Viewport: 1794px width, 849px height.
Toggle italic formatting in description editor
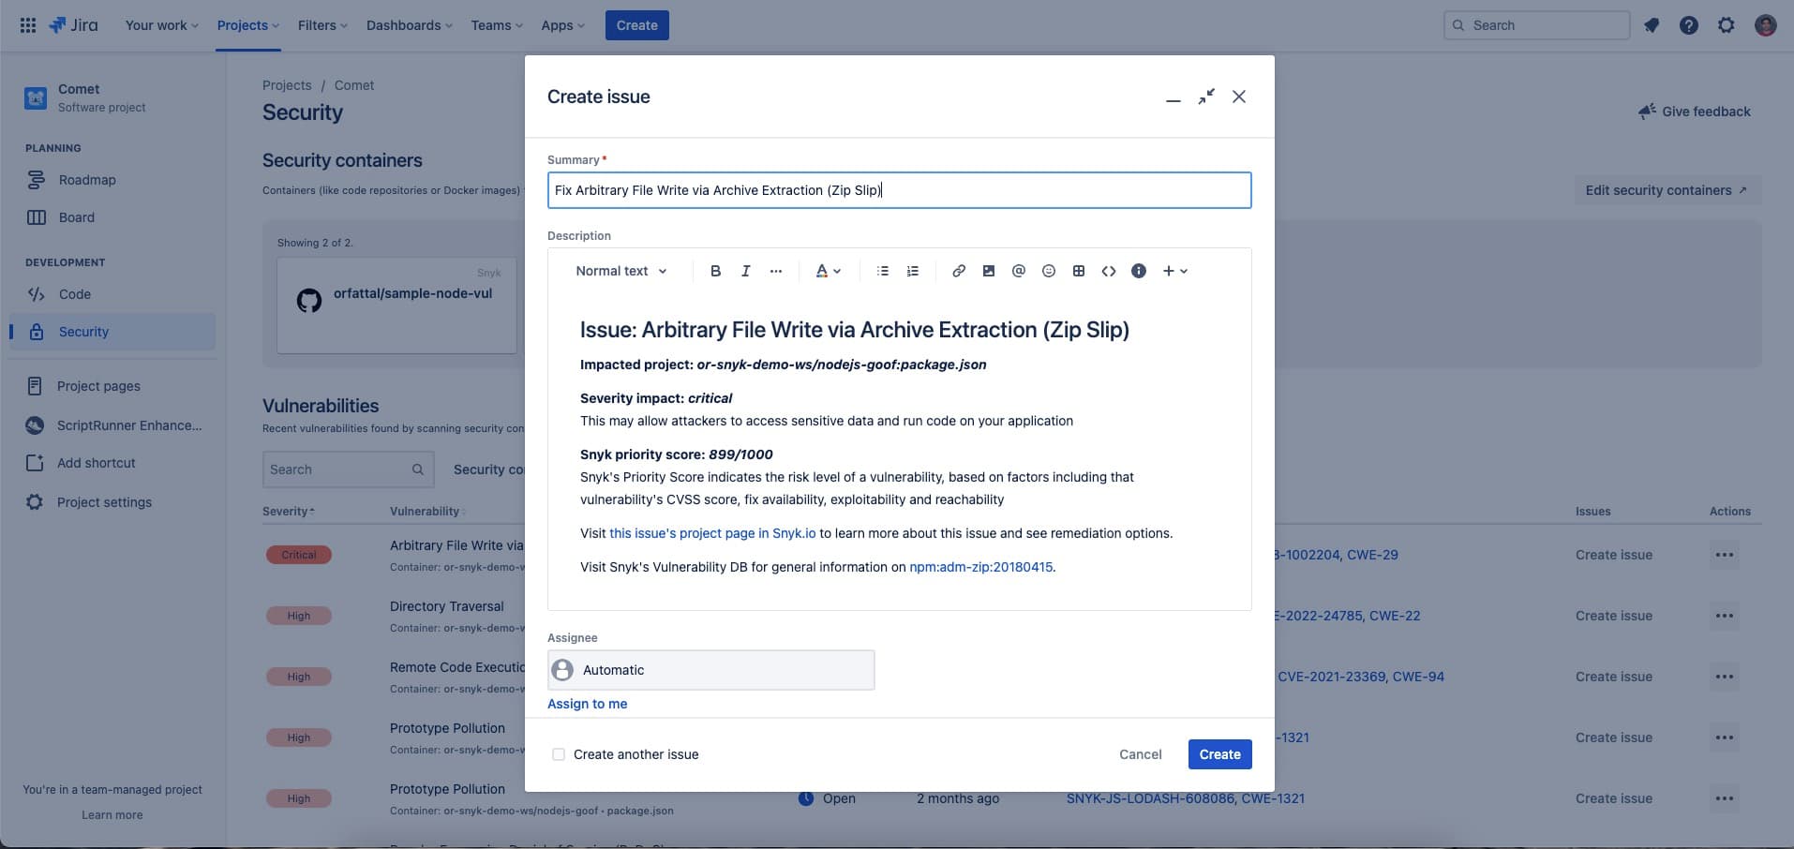tap(745, 271)
